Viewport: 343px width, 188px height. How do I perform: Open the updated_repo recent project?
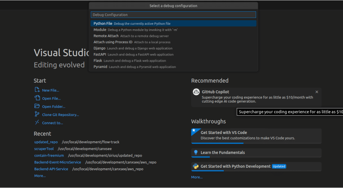click(x=46, y=142)
